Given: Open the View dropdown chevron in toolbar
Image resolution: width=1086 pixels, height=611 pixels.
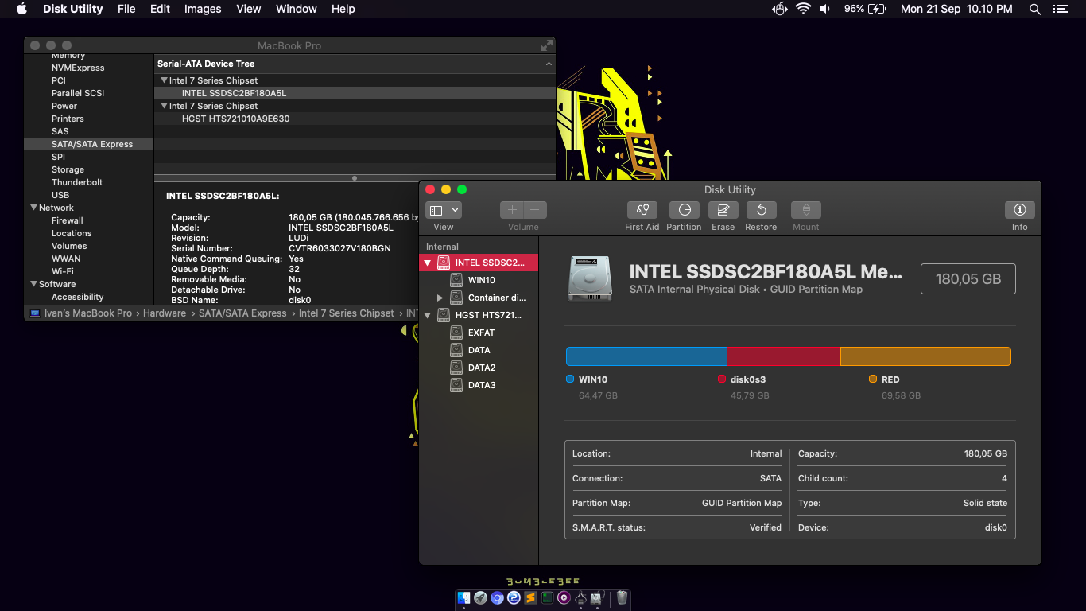Looking at the screenshot, I should pos(455,210).
